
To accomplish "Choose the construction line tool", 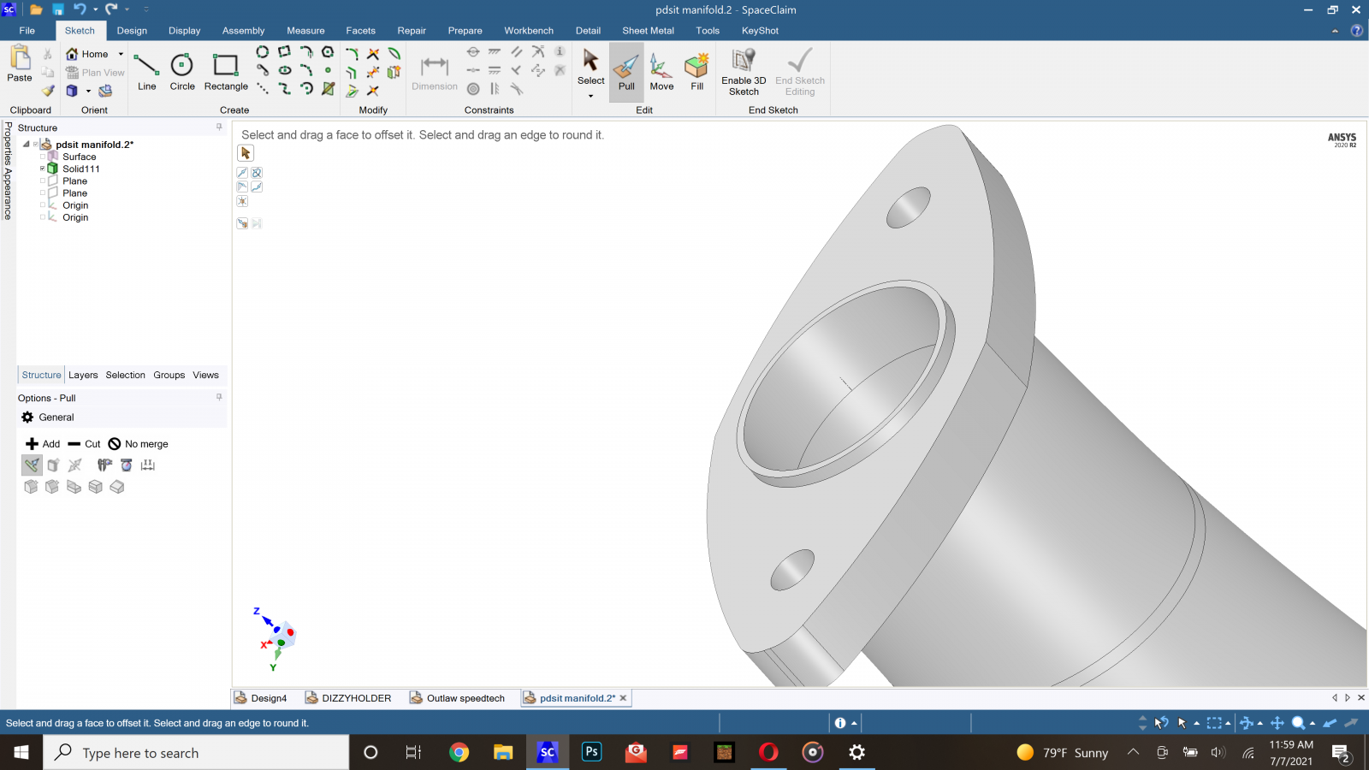I will pos(262,88).
